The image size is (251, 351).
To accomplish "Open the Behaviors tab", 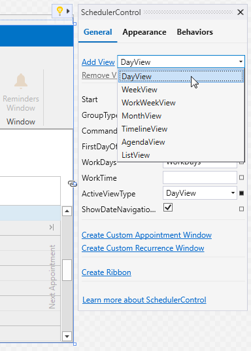I will coord(195,32).
